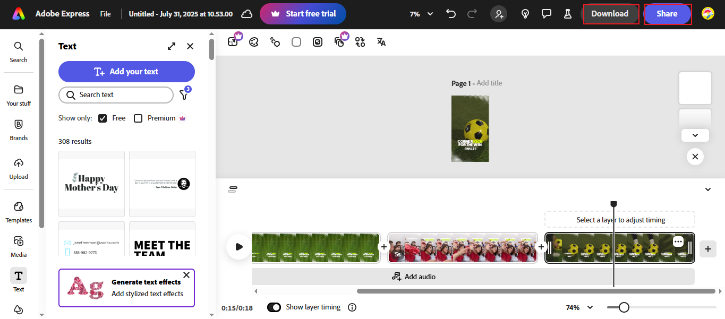Open the background color square

(x=296, y=42)
